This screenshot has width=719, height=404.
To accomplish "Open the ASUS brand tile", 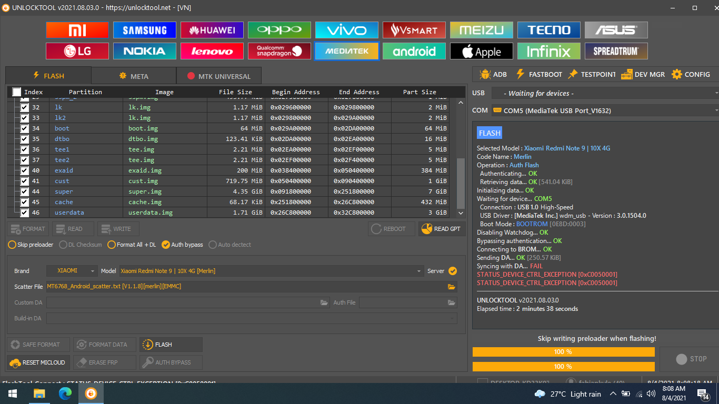I will click(616, 30).
